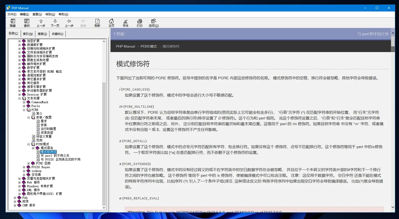The width and height of the screenshot is (399, 219).
Task: Click the book icon beside 数据库扩展
Action: click(24, 45)
